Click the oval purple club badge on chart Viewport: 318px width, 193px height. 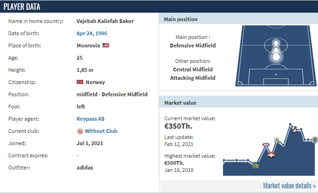click(x=266, y=145)
